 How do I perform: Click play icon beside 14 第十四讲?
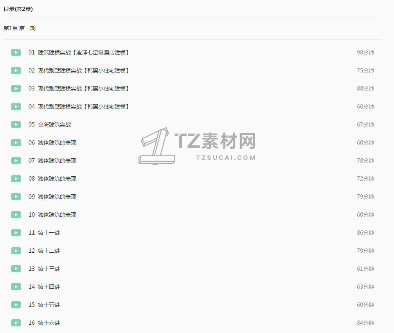[16, 287]
